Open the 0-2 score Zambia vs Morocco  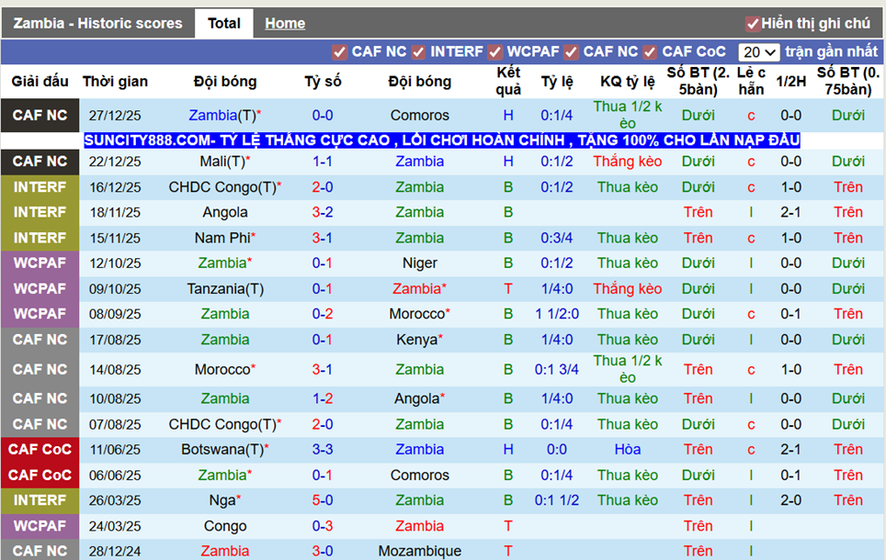[x=323, y=314]
